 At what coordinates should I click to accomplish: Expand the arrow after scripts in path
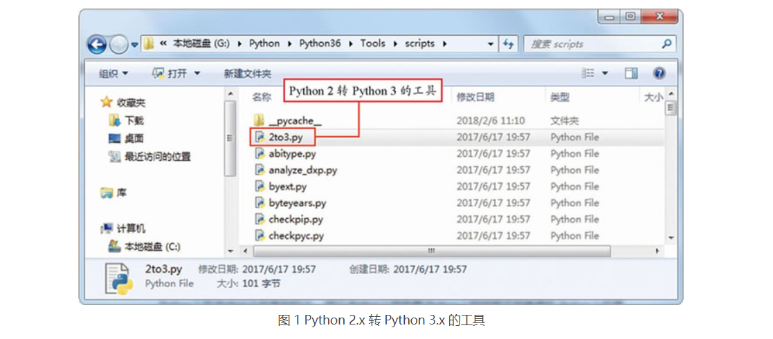coord(445,43)
